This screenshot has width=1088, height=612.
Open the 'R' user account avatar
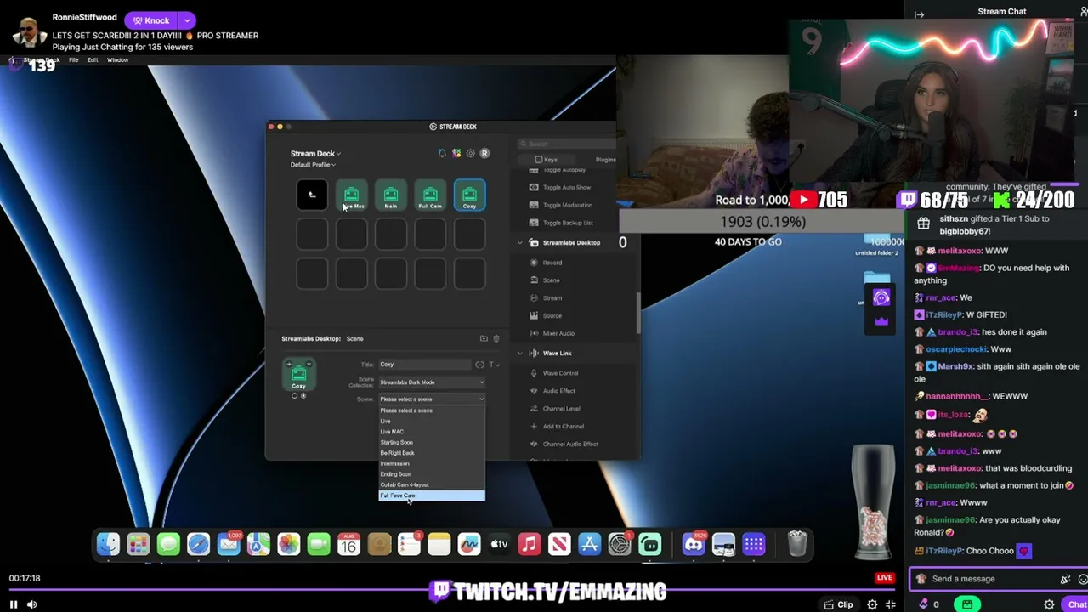[484, 153]
